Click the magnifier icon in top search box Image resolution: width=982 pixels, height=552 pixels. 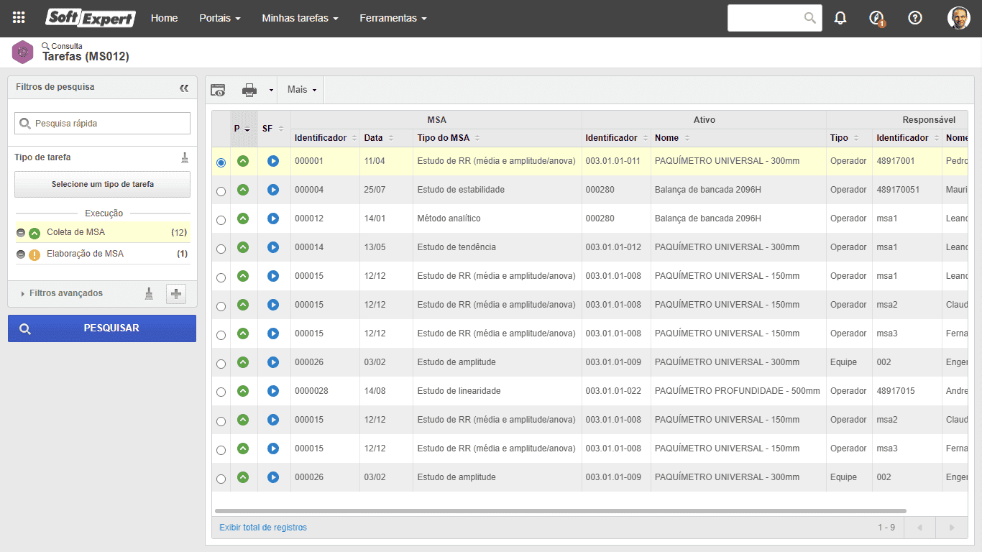pyautogui.click(x=810, y=18)
